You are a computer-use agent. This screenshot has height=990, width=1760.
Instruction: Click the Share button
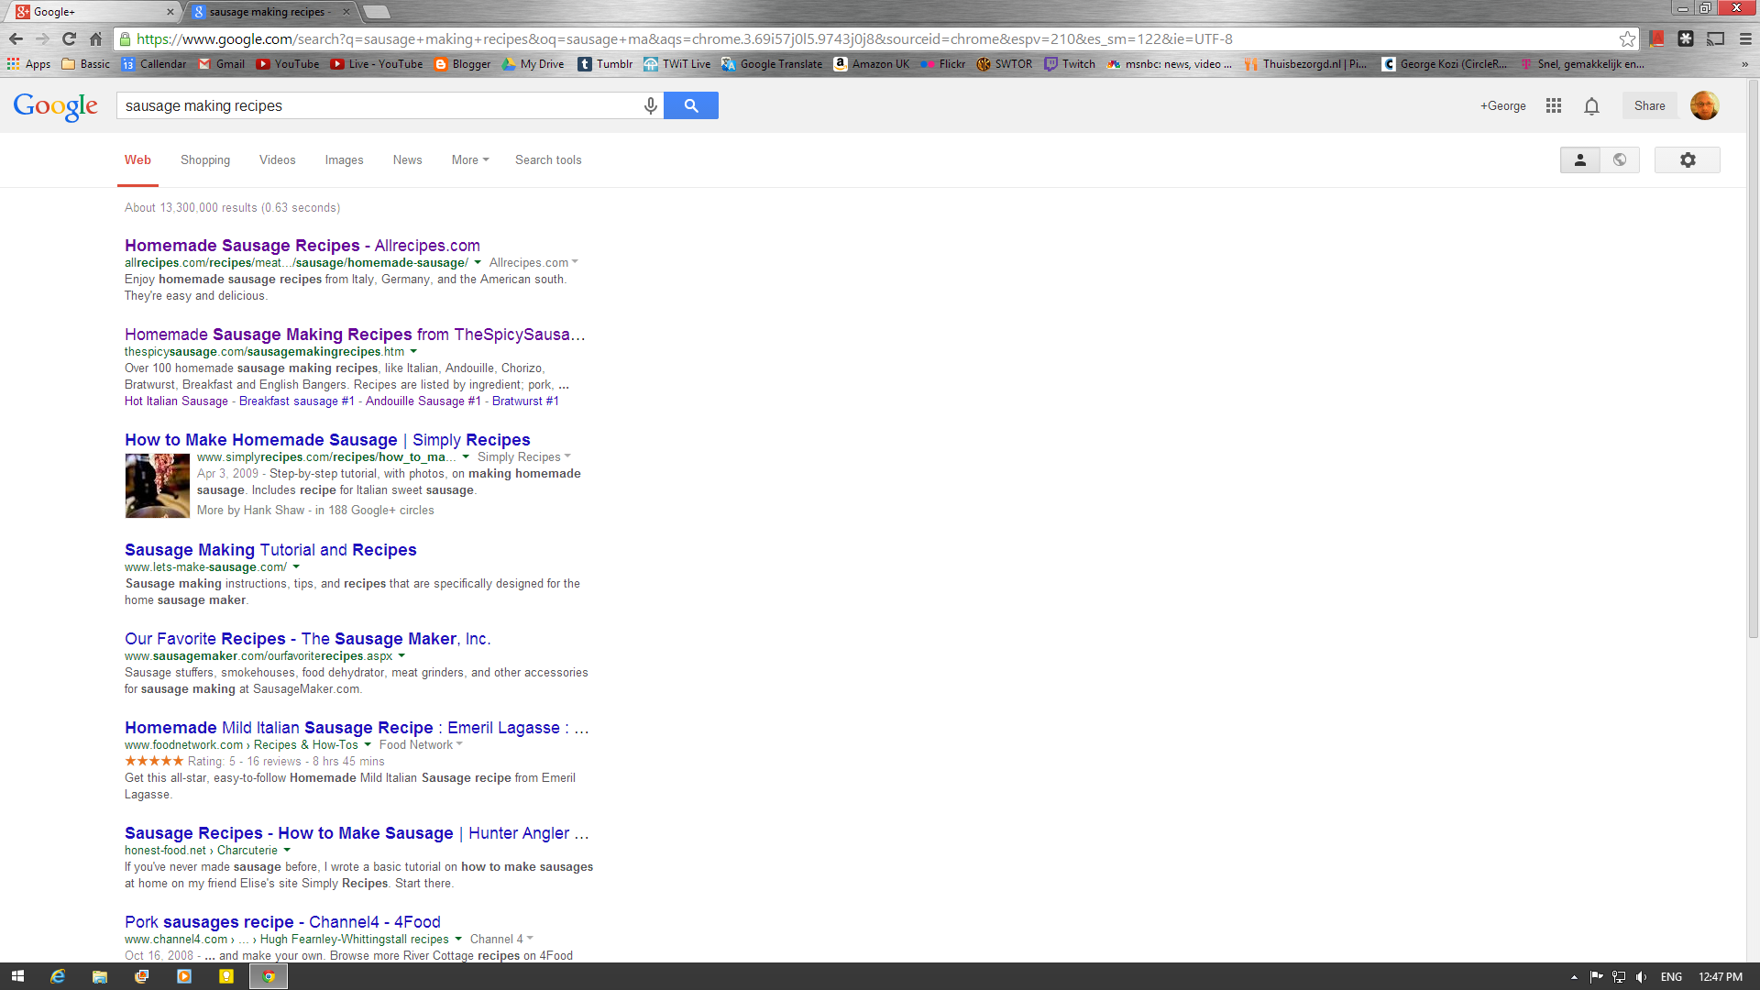tap(1649, 105)
